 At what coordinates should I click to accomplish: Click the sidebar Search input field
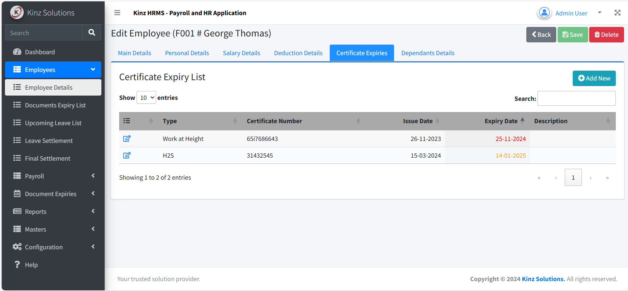pos(44,33)
